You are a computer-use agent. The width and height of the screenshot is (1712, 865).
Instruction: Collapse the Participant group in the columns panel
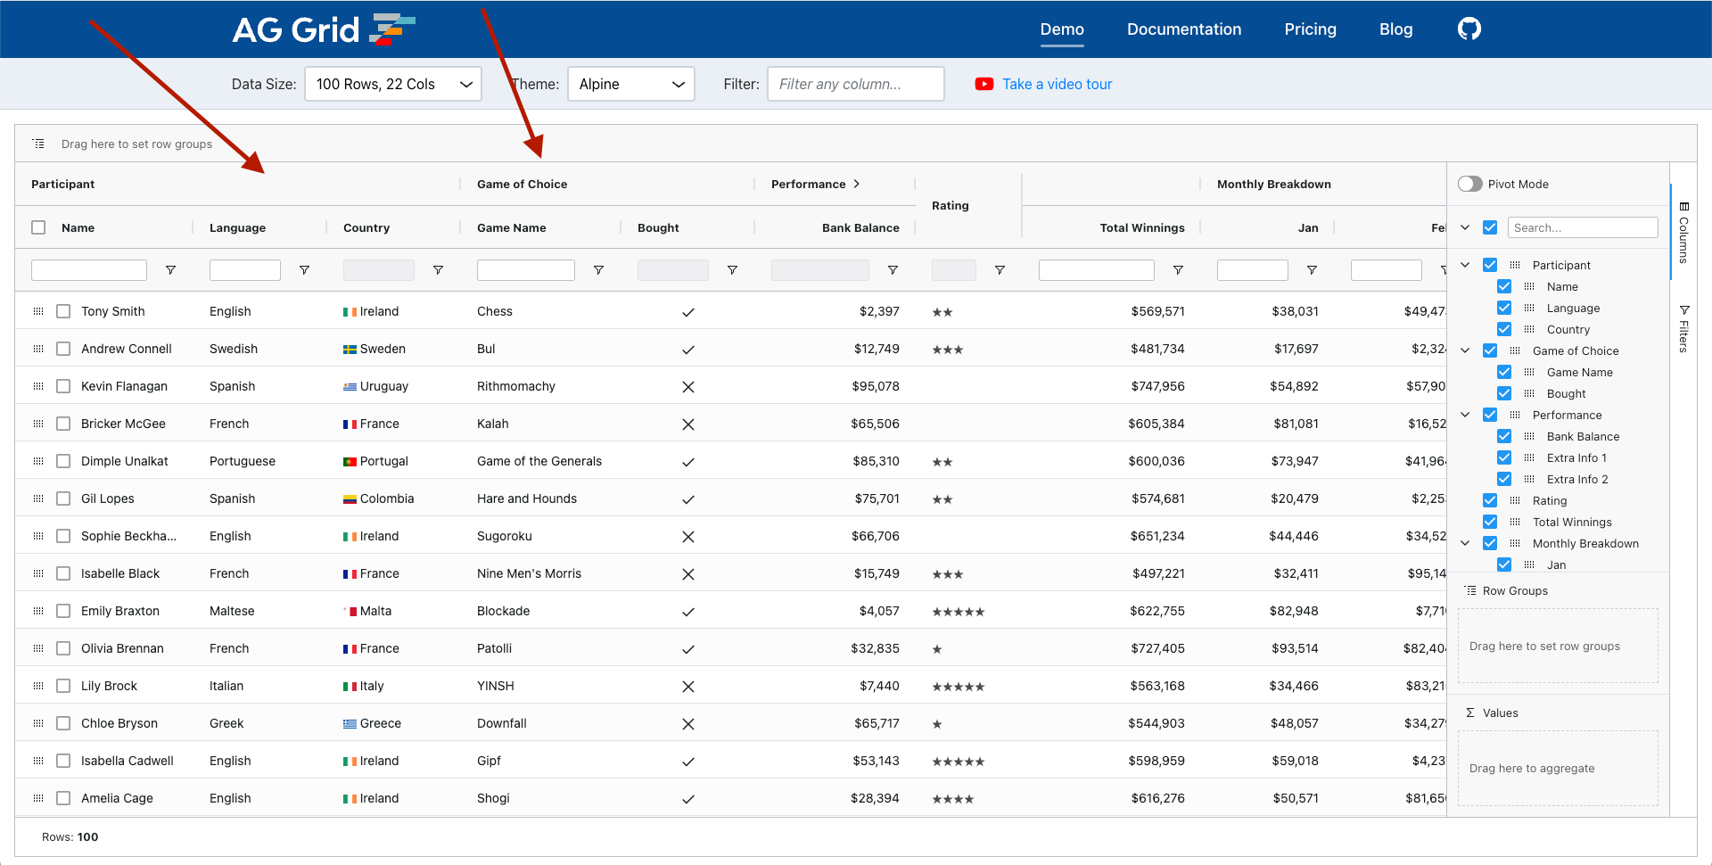[x=1465, y=265]
